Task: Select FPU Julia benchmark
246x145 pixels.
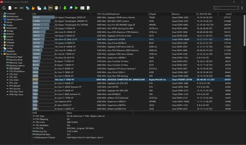Action: (x=13, y=83)
